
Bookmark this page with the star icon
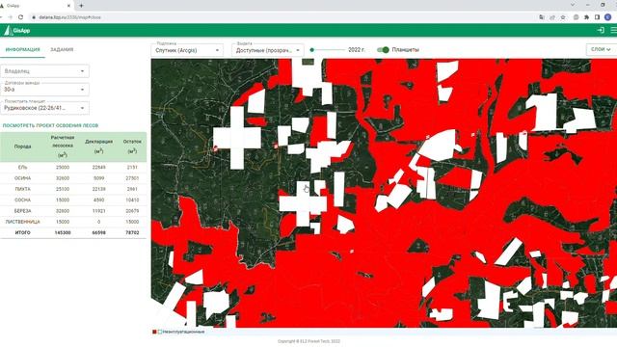[563, 17]
